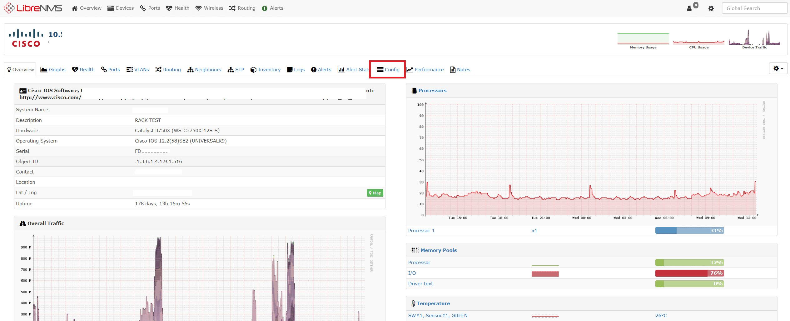The width and height of the screenshot is (790, 321).
Task: Switch to the Performance tab
Action: 425,69
